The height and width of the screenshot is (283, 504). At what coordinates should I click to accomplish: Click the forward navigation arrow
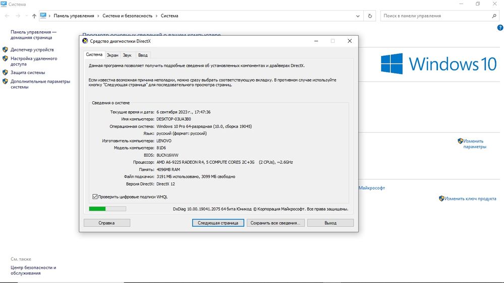(x=18, y=16)
